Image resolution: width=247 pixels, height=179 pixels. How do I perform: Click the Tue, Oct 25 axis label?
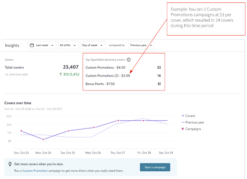point(68,153)
